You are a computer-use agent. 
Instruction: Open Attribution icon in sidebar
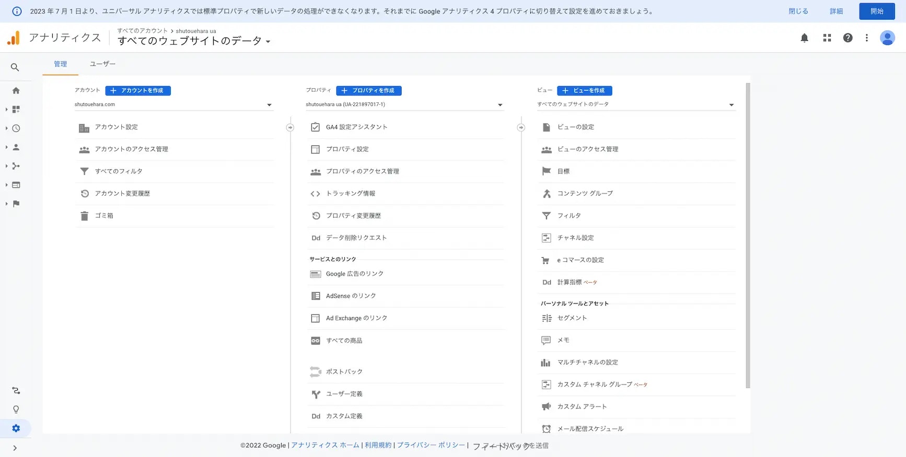pos(16,390)
